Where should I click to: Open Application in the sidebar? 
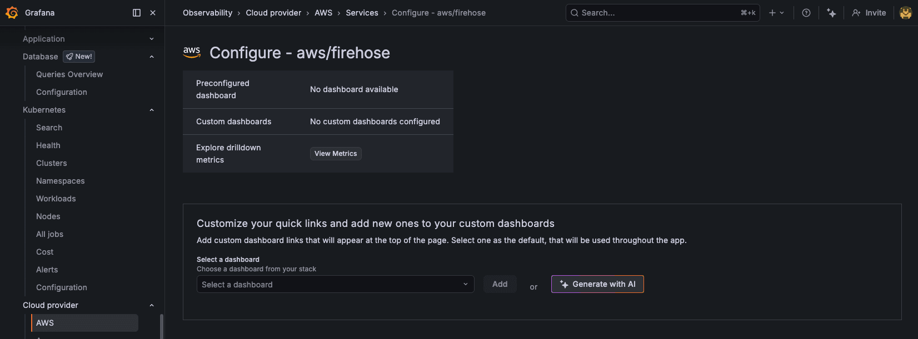(44, 39)
